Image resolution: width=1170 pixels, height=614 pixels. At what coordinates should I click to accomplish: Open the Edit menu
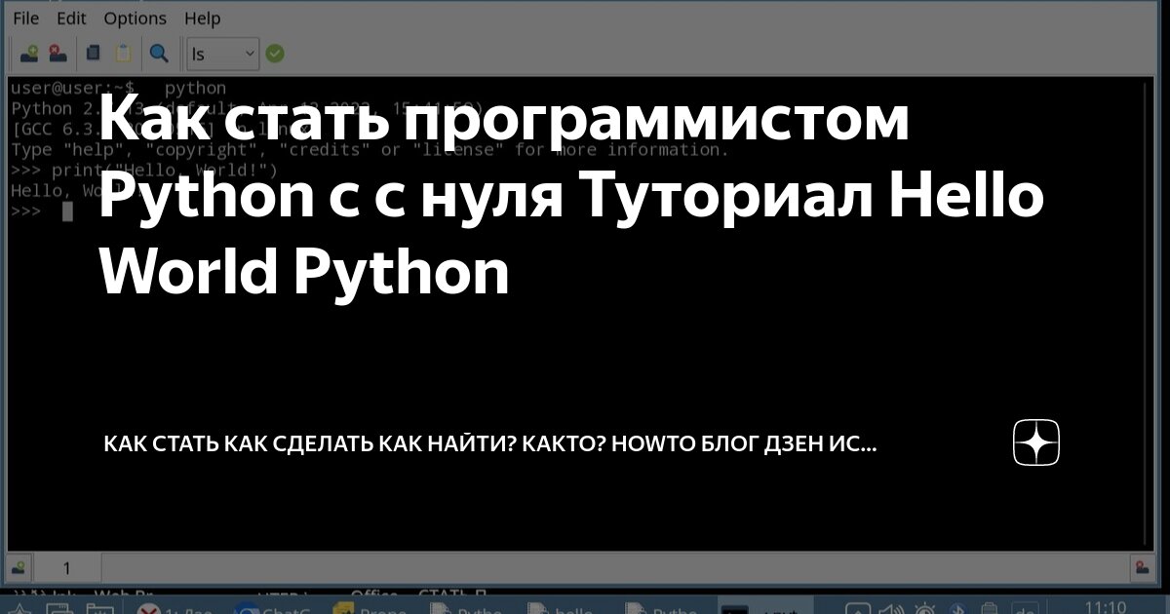click(x=71, y=17)
